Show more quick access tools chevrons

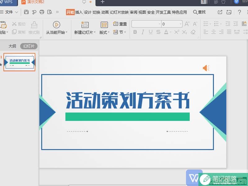[57, 12]
